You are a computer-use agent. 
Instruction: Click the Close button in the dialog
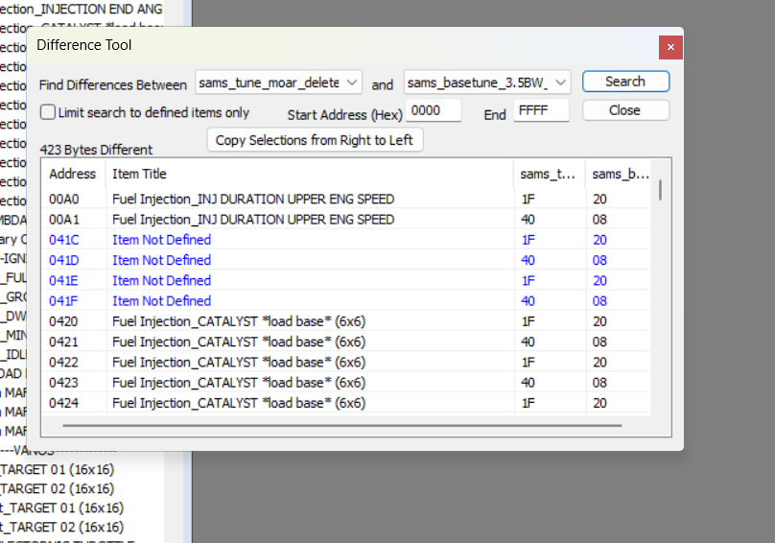click(x=624, y=110)
